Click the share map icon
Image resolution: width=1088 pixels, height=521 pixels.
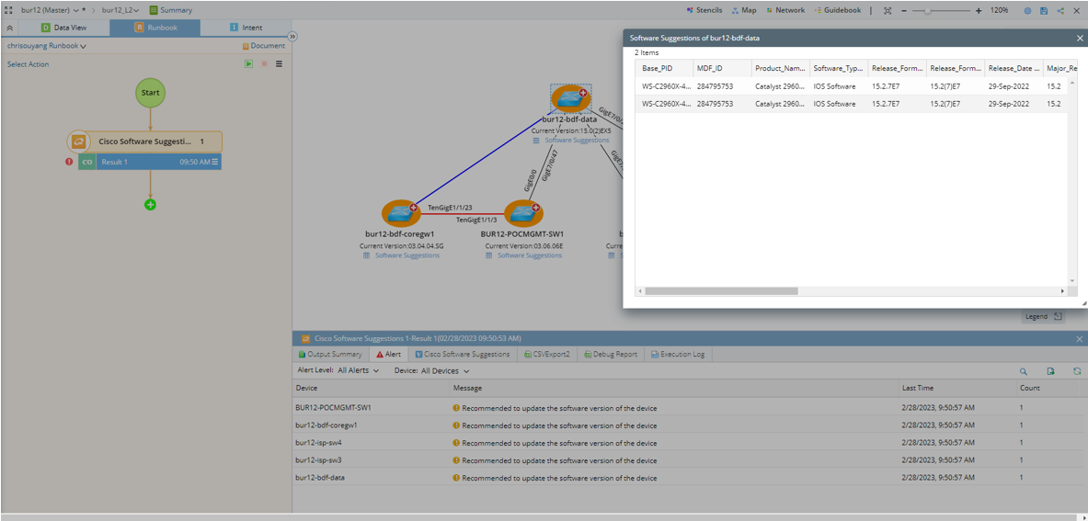point(1061,10)
